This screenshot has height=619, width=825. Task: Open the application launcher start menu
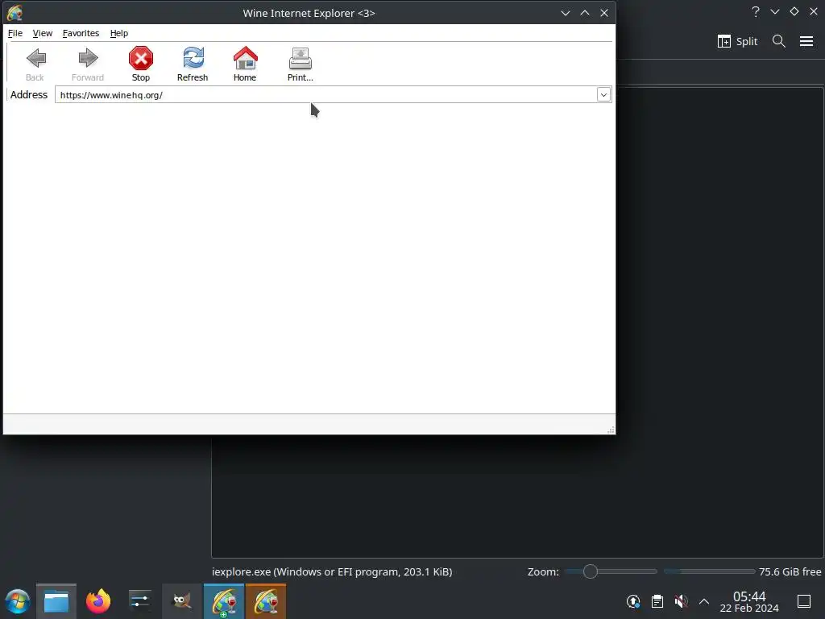(x=18, y=601)
